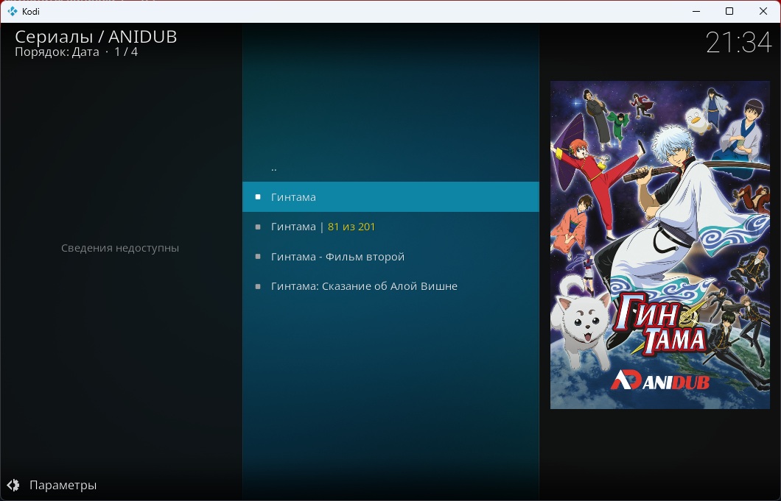Click the bullet icon beside Сказание об Алой Вишне

coord(258,286)
